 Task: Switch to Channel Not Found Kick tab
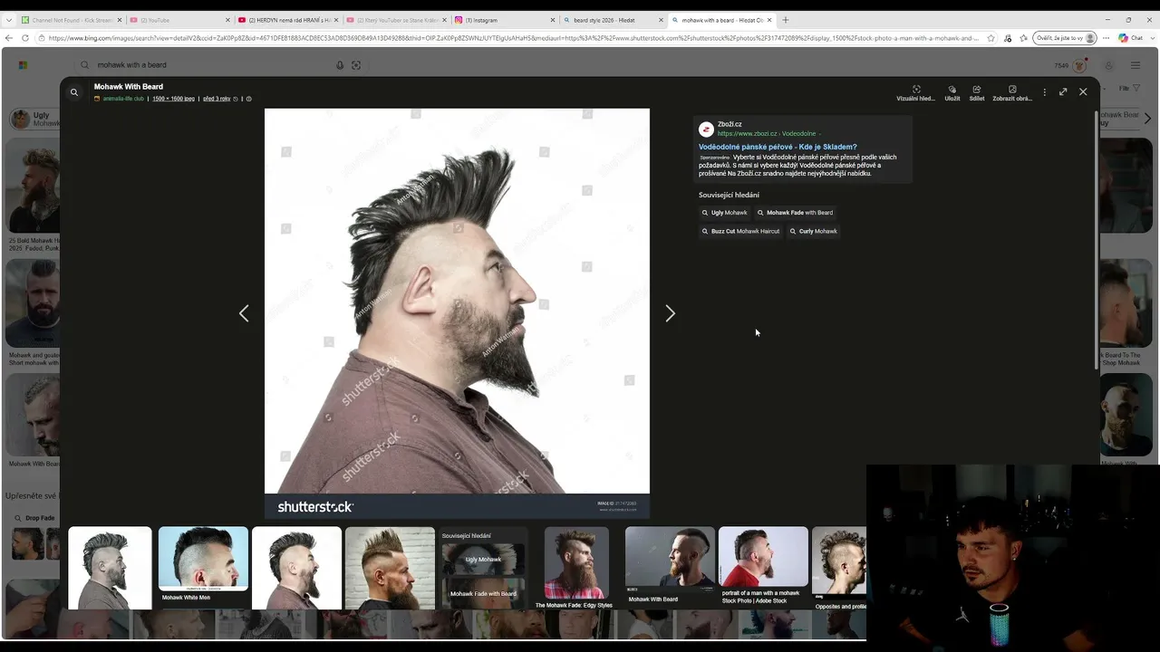(71, 20)
